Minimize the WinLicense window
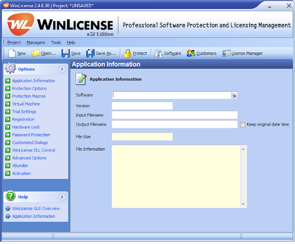The width and height of the screenshot is (295, 244). (x=270, y=6)
